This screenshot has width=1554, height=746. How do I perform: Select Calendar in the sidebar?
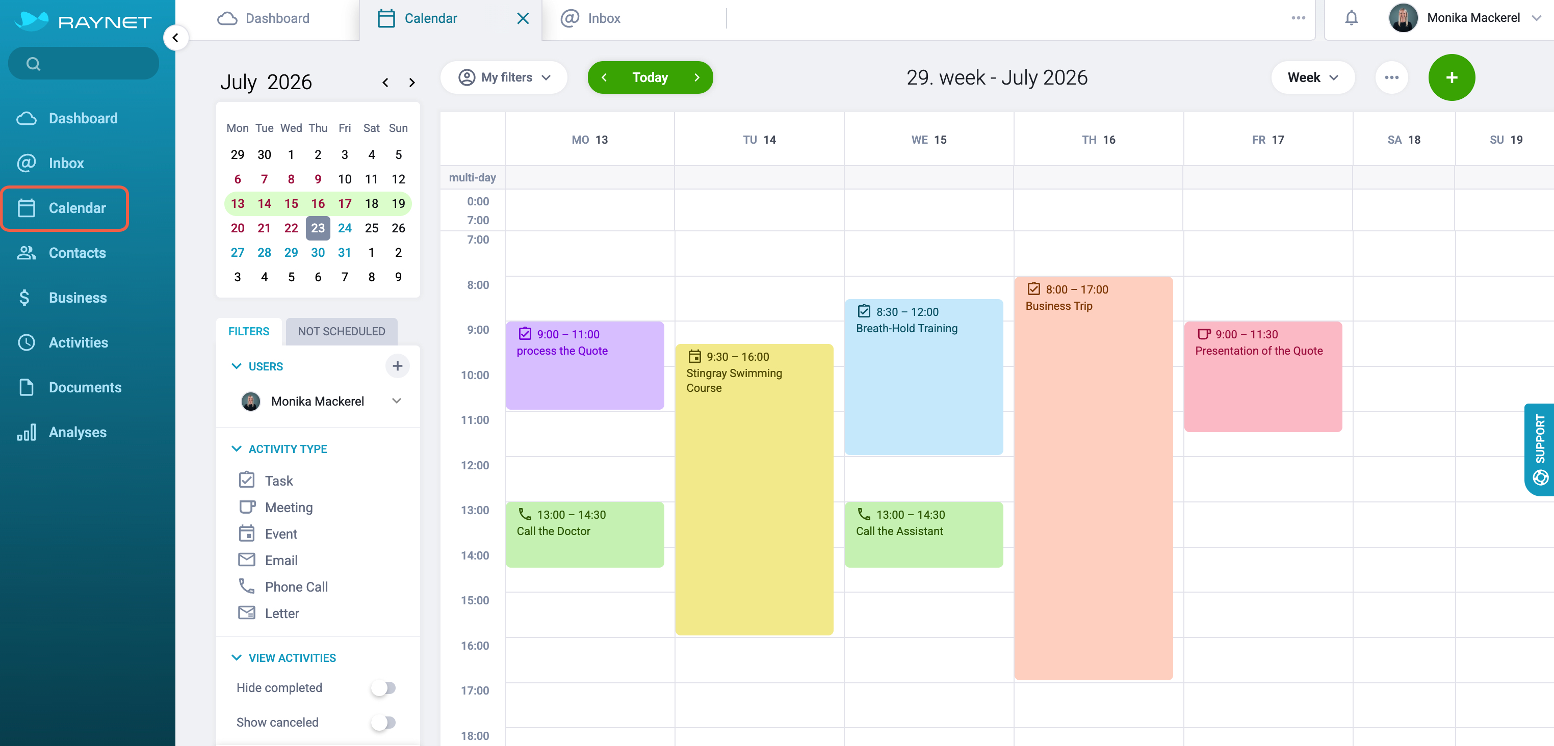click(65, 208)
